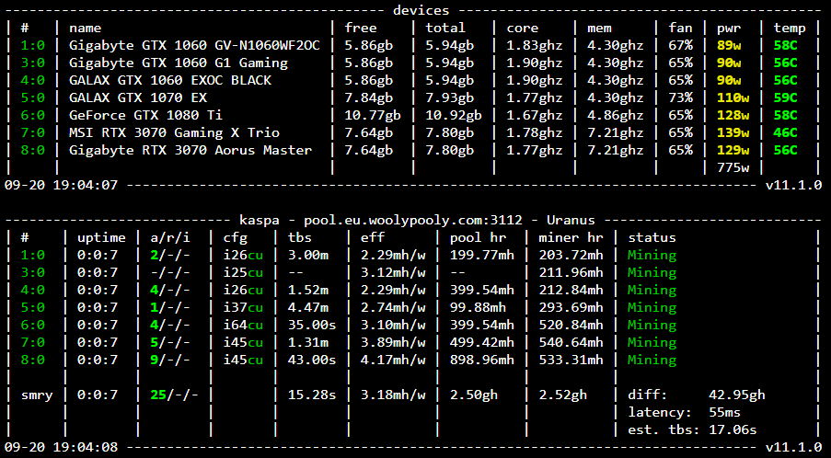Select the 10.92gb total memory value
This screenshot has height=458, width=831.
pos(454,116)
